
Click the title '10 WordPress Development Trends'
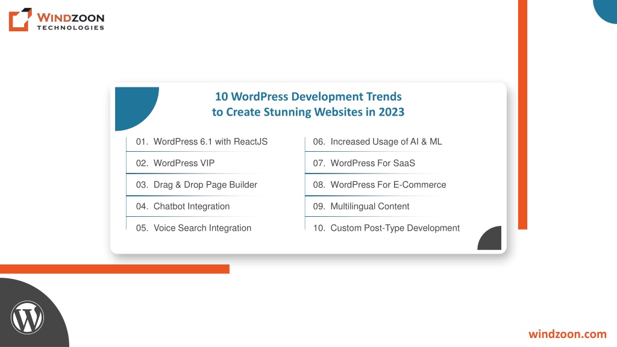pyautogui.click(x=308, y=96)
